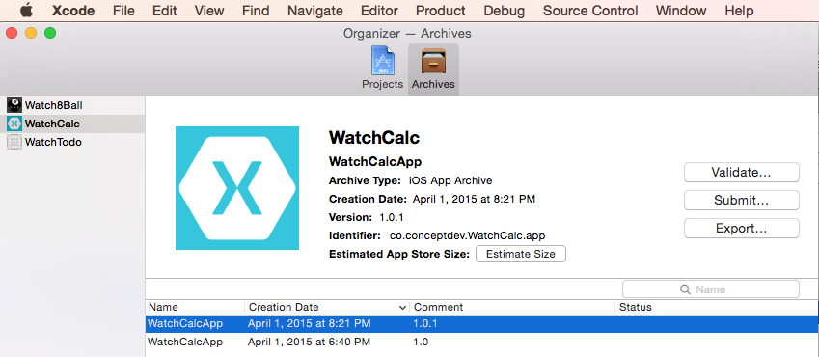This screenshot has height=357, width=819.
Task: Open the Apple menu icon
Action: point(26,11)
